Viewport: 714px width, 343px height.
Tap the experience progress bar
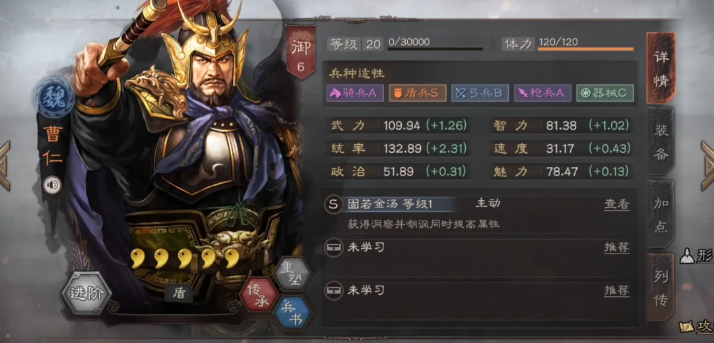pyautogui.click(x=436, y=48)
